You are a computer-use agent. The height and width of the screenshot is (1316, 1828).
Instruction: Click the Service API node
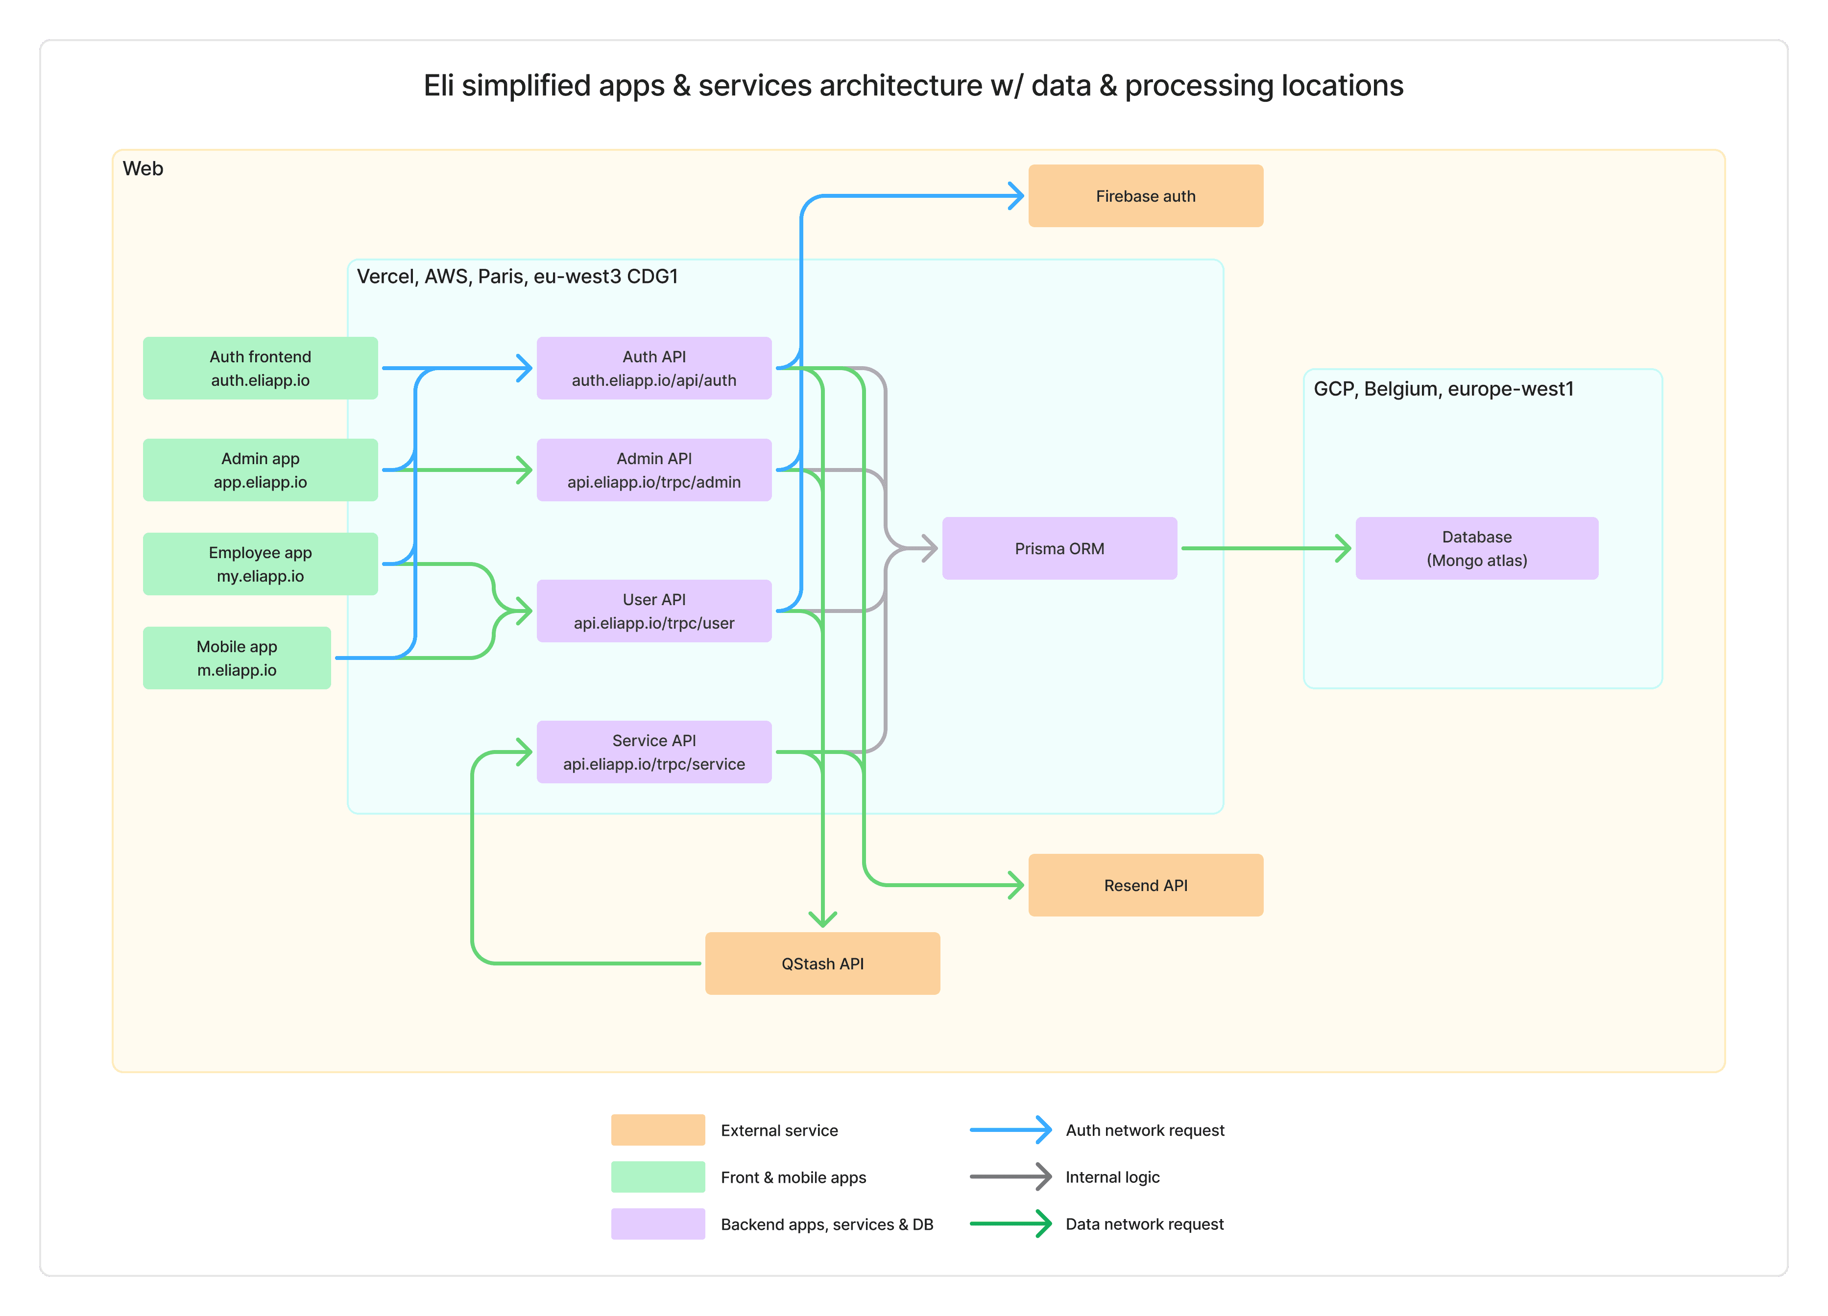pos(654,752)
